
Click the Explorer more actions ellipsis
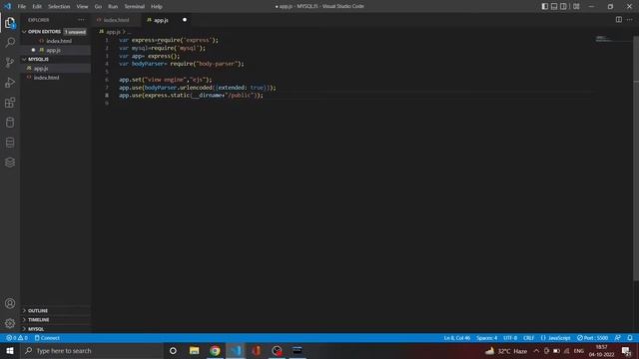coord(81,20)
